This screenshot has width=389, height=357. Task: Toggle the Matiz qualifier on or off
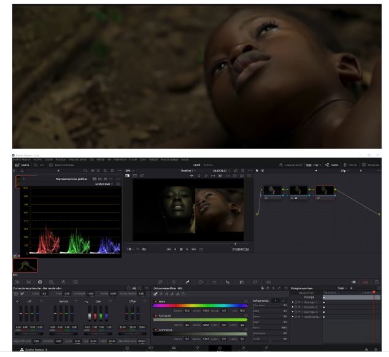click(x=156, y=302)
